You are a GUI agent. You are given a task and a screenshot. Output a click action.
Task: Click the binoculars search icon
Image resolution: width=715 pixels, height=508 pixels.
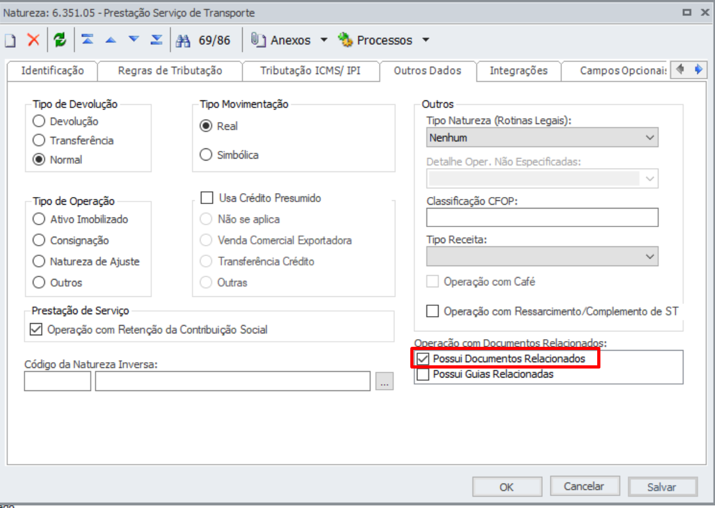coord(184,40)
